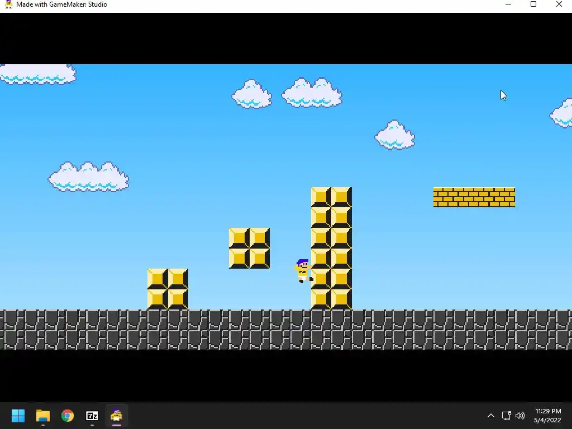Screen dimensions: 572x429
Task: Launch Google Chrome from the taskbar
Action: (68, 416)
